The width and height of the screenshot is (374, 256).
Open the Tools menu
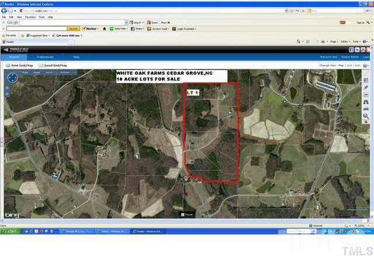click(x=41, y=17)
